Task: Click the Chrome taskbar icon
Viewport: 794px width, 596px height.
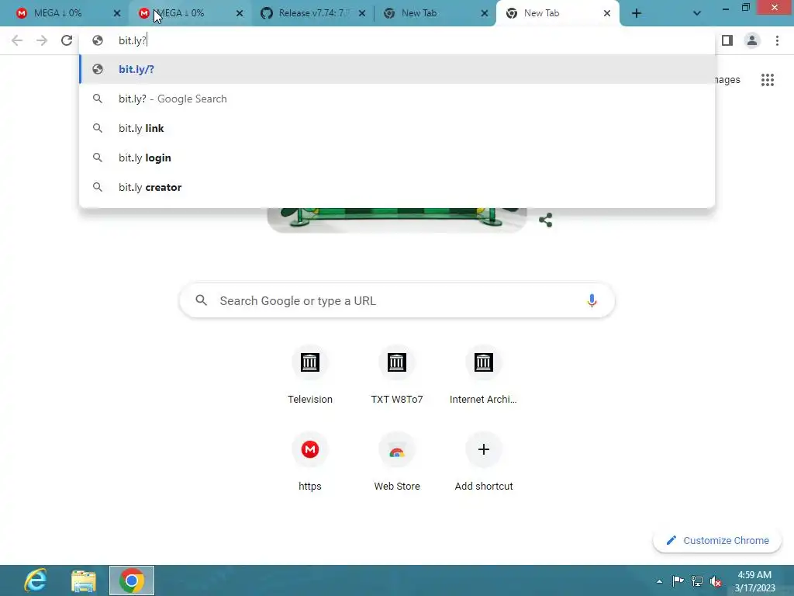Action: point(132,580)
